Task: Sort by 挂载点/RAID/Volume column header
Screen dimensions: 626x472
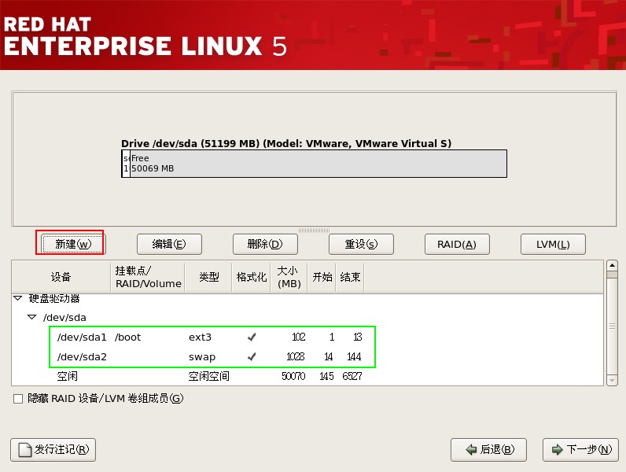Action: pyautogui.click(x=148, y=277)
